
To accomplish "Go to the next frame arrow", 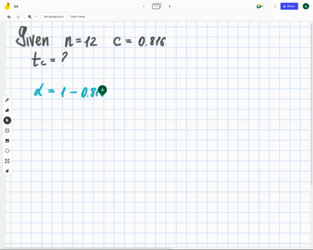I will 170,7.
